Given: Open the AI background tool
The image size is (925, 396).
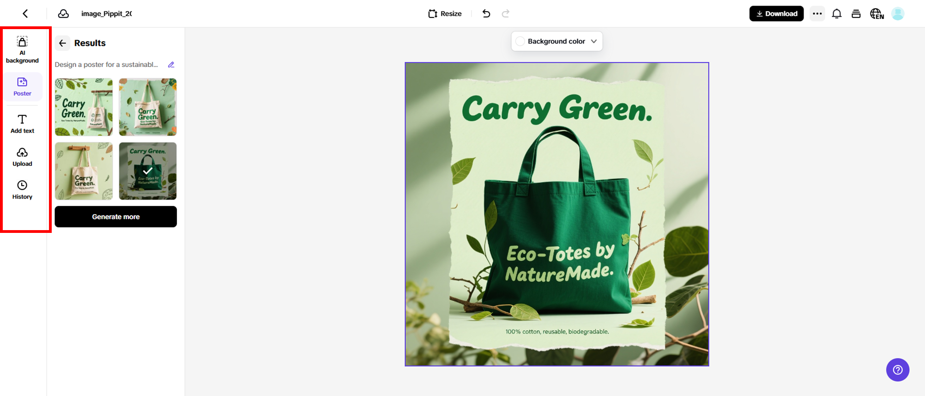Looking at the screenshot, I should coord(22,50).
